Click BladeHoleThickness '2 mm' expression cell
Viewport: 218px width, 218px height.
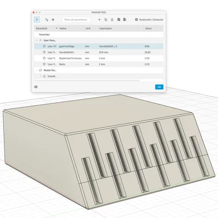tap(102, 58)
